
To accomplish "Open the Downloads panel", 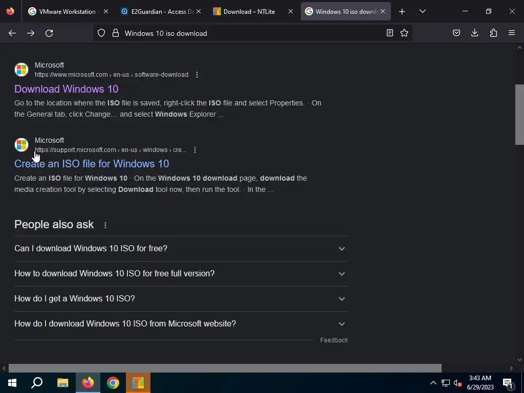I will click(474, 33).
